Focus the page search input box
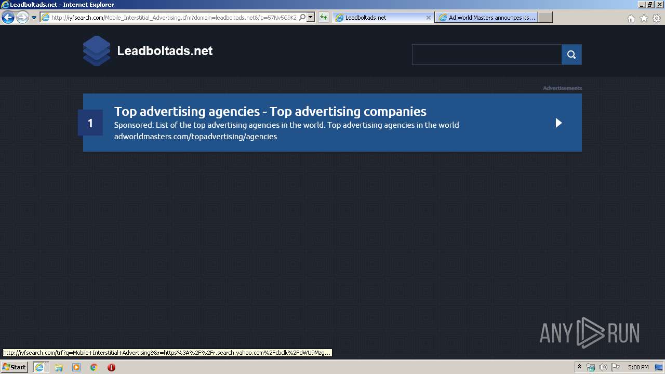Screen dimensions: 665x374 pyautogui.click(x=487, y=55)
